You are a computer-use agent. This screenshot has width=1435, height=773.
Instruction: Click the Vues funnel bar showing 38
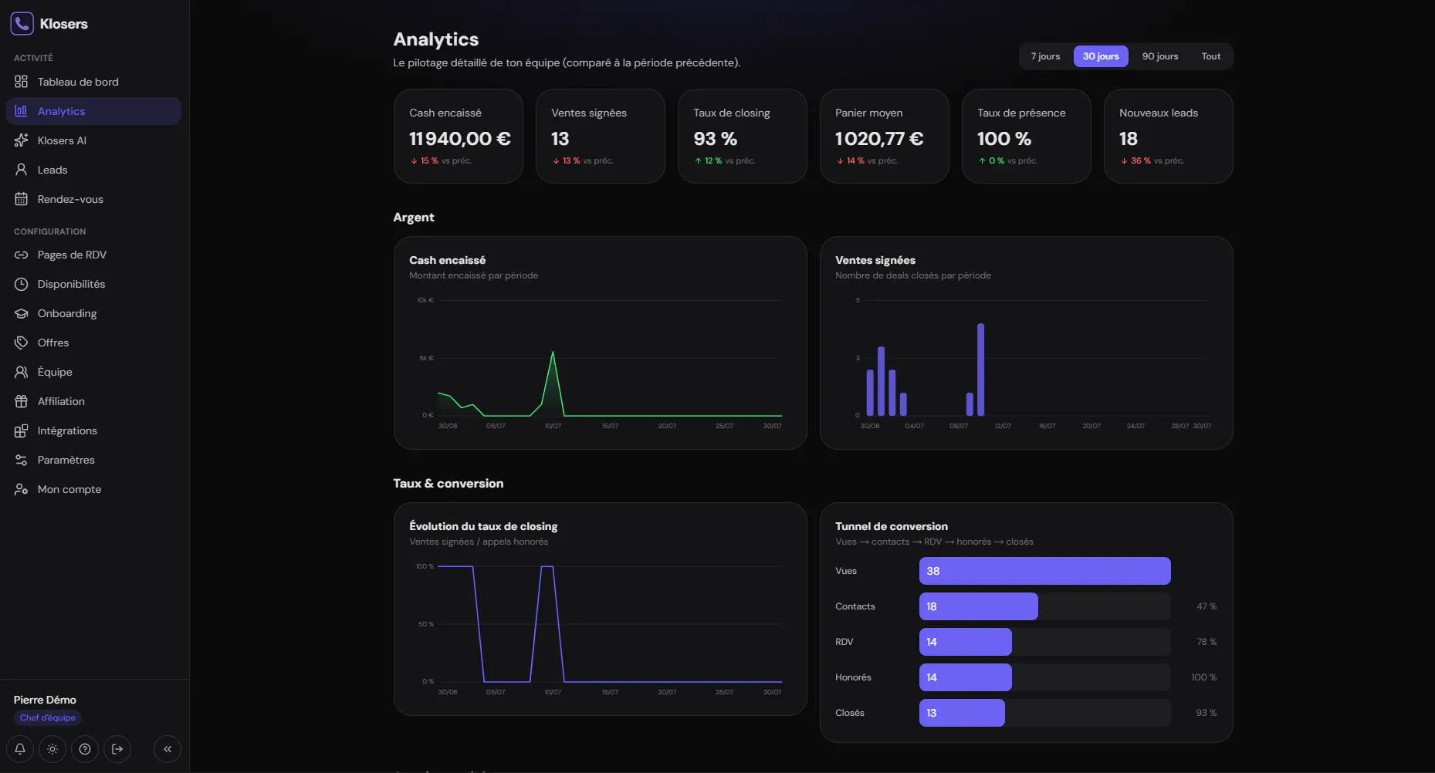click(x=1045, y=571)
